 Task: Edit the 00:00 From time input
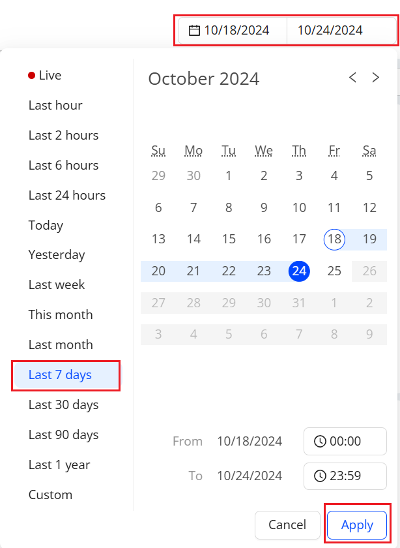(x=345, y=441)
